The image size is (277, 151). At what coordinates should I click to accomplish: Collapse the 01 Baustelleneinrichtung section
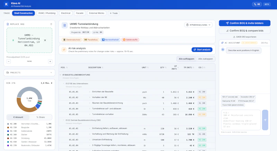point(60,75)
